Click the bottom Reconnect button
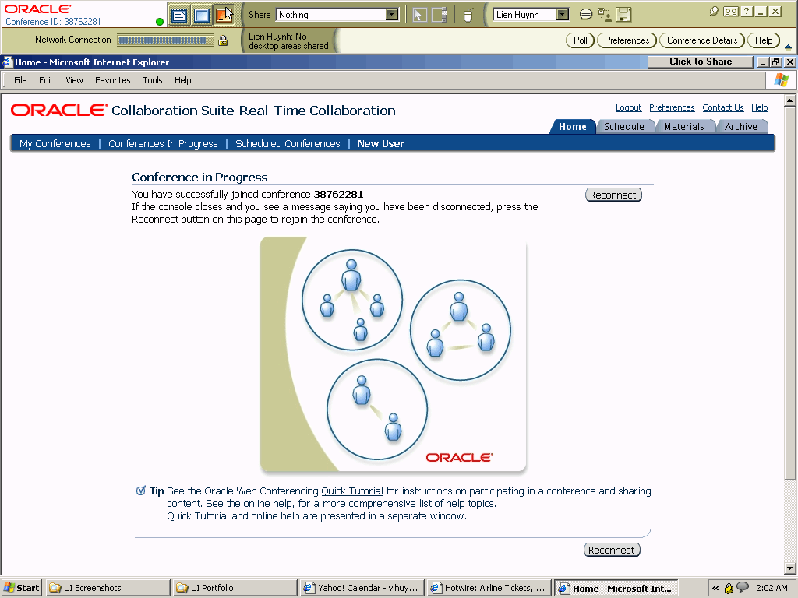Image resolution: width=798 pixels, height=598 pixels. point(612,550)
